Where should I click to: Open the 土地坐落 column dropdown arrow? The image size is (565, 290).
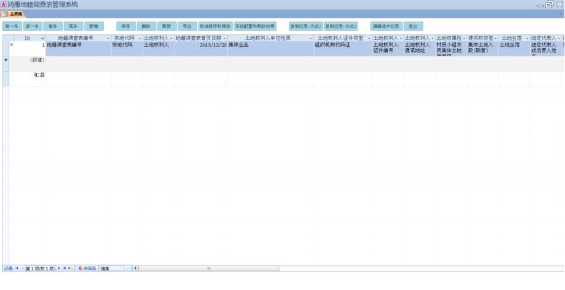(527, 38)
